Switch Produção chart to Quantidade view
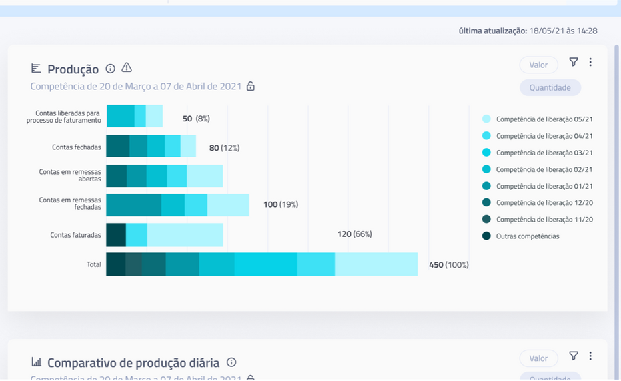 (550, 87)
